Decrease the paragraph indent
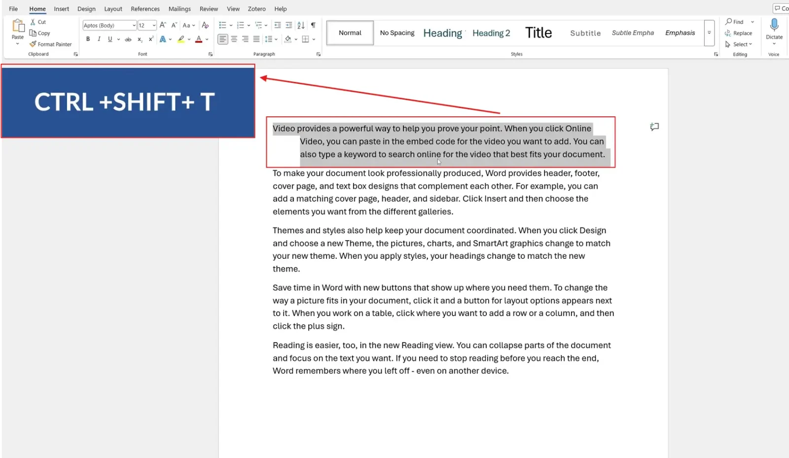The width and height of the screenshot is (789, 458). click(278, 25)
